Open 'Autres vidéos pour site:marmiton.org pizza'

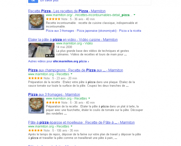(x=59, y=61)
